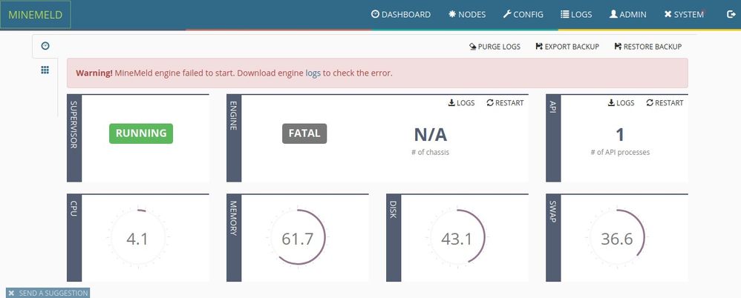Open the Admin page
This screenshot has height=298, width=741.
coord(627,14)
